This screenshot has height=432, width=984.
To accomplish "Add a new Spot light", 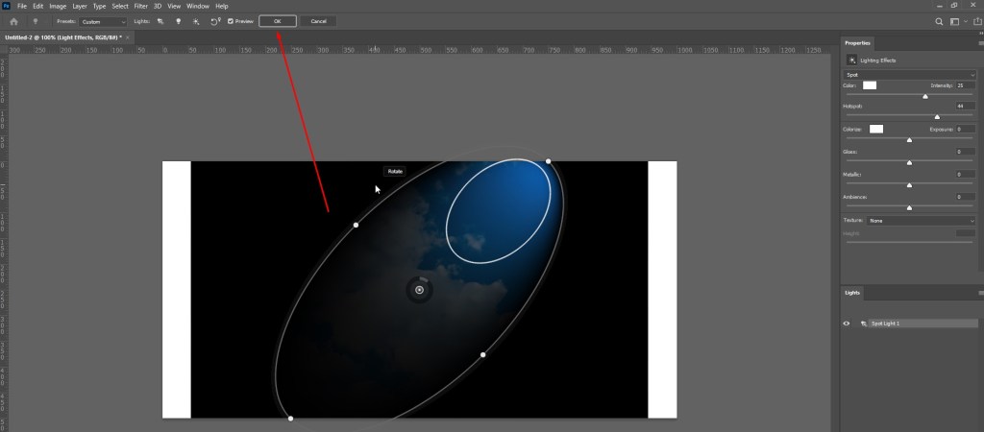I will [160, 21].
